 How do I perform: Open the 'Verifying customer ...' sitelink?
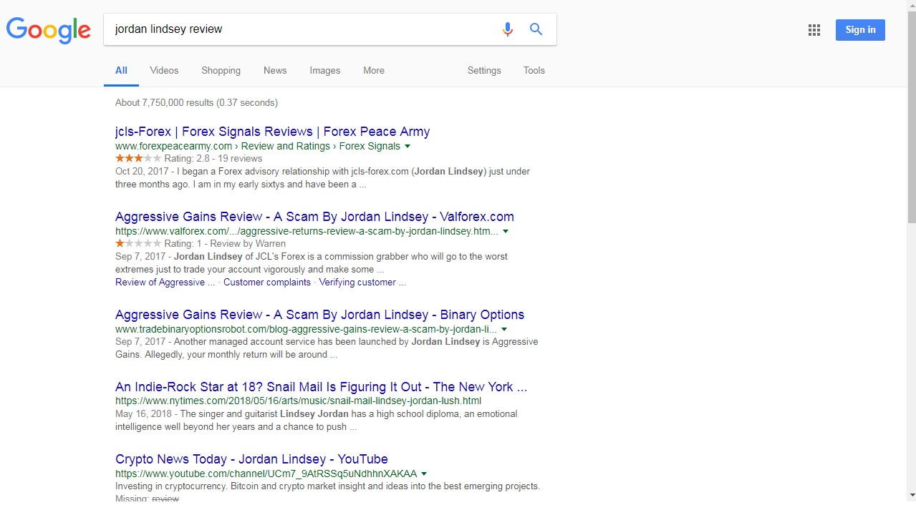(x=362, y=283)
